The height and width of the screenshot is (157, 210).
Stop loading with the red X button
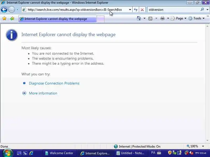click(142, 10)
